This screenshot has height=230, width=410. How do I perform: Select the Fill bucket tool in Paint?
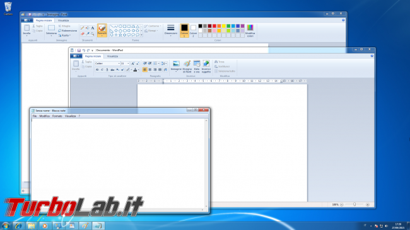tap(88, 28)
